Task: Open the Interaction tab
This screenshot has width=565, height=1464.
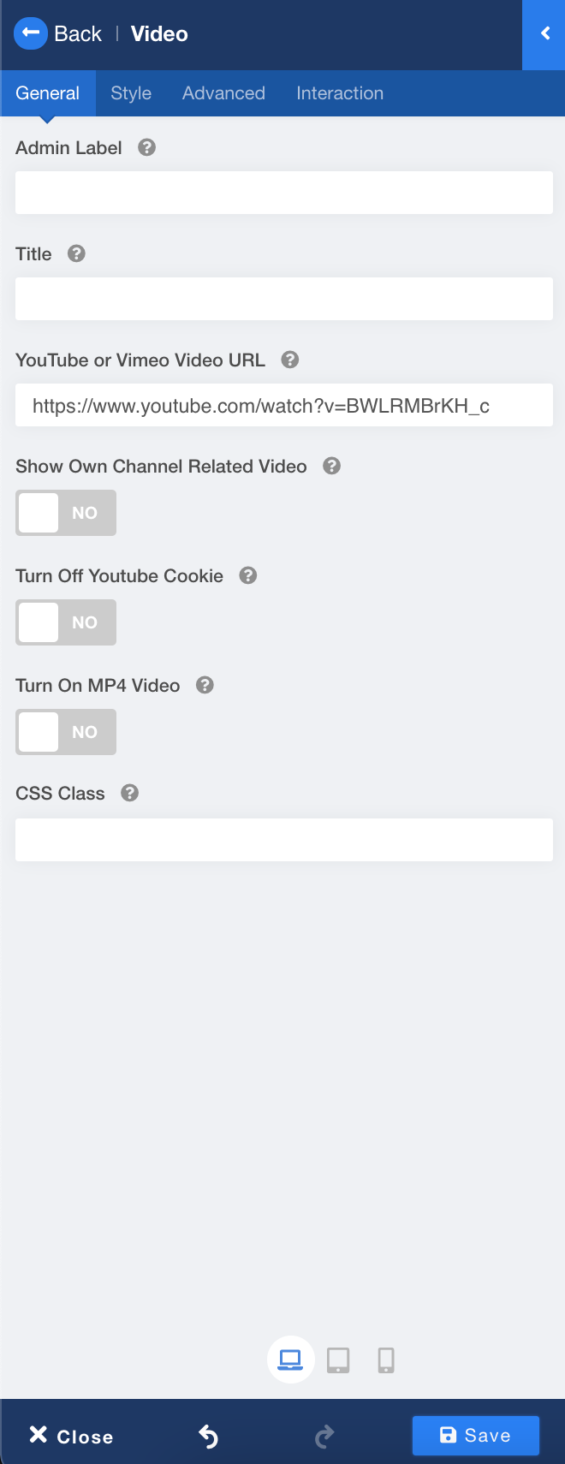Action: tap(340, 93)
